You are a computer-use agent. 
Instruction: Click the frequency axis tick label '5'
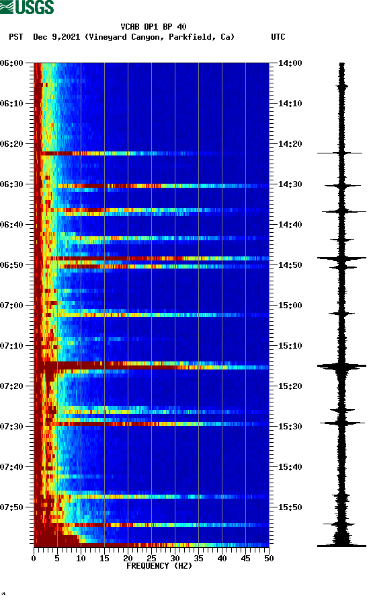click(x=57, y=559)
